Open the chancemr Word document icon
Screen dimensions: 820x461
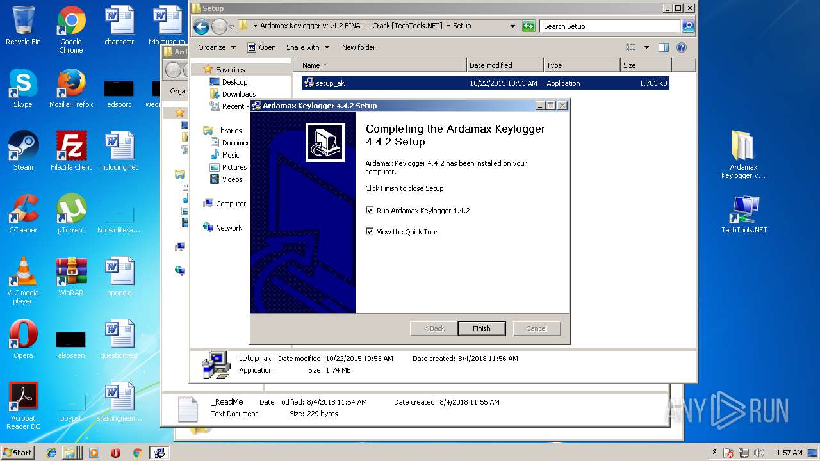coord(119,26)
